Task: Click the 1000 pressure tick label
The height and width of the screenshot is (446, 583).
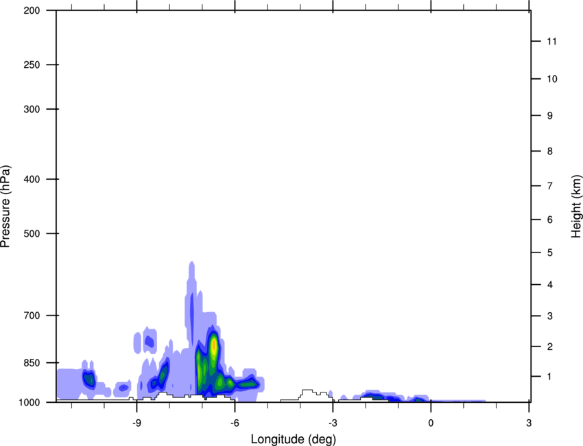Action: [x=29, y=403]
